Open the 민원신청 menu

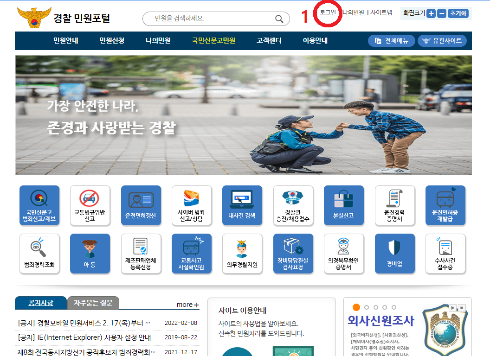[112, 41]
